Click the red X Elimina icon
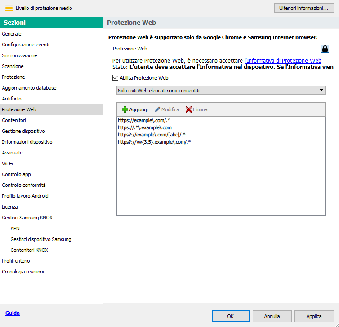 click(x=189, y=109)
